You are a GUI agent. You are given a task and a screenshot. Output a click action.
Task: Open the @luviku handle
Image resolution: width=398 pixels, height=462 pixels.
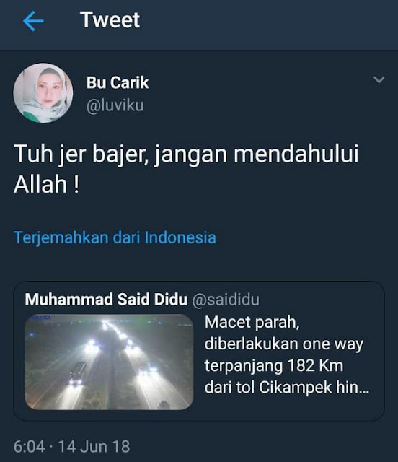115,105
